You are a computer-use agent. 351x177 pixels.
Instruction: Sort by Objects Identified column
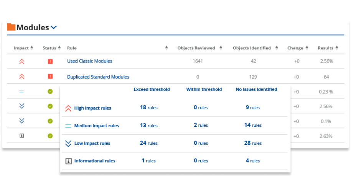coord(275,48)
